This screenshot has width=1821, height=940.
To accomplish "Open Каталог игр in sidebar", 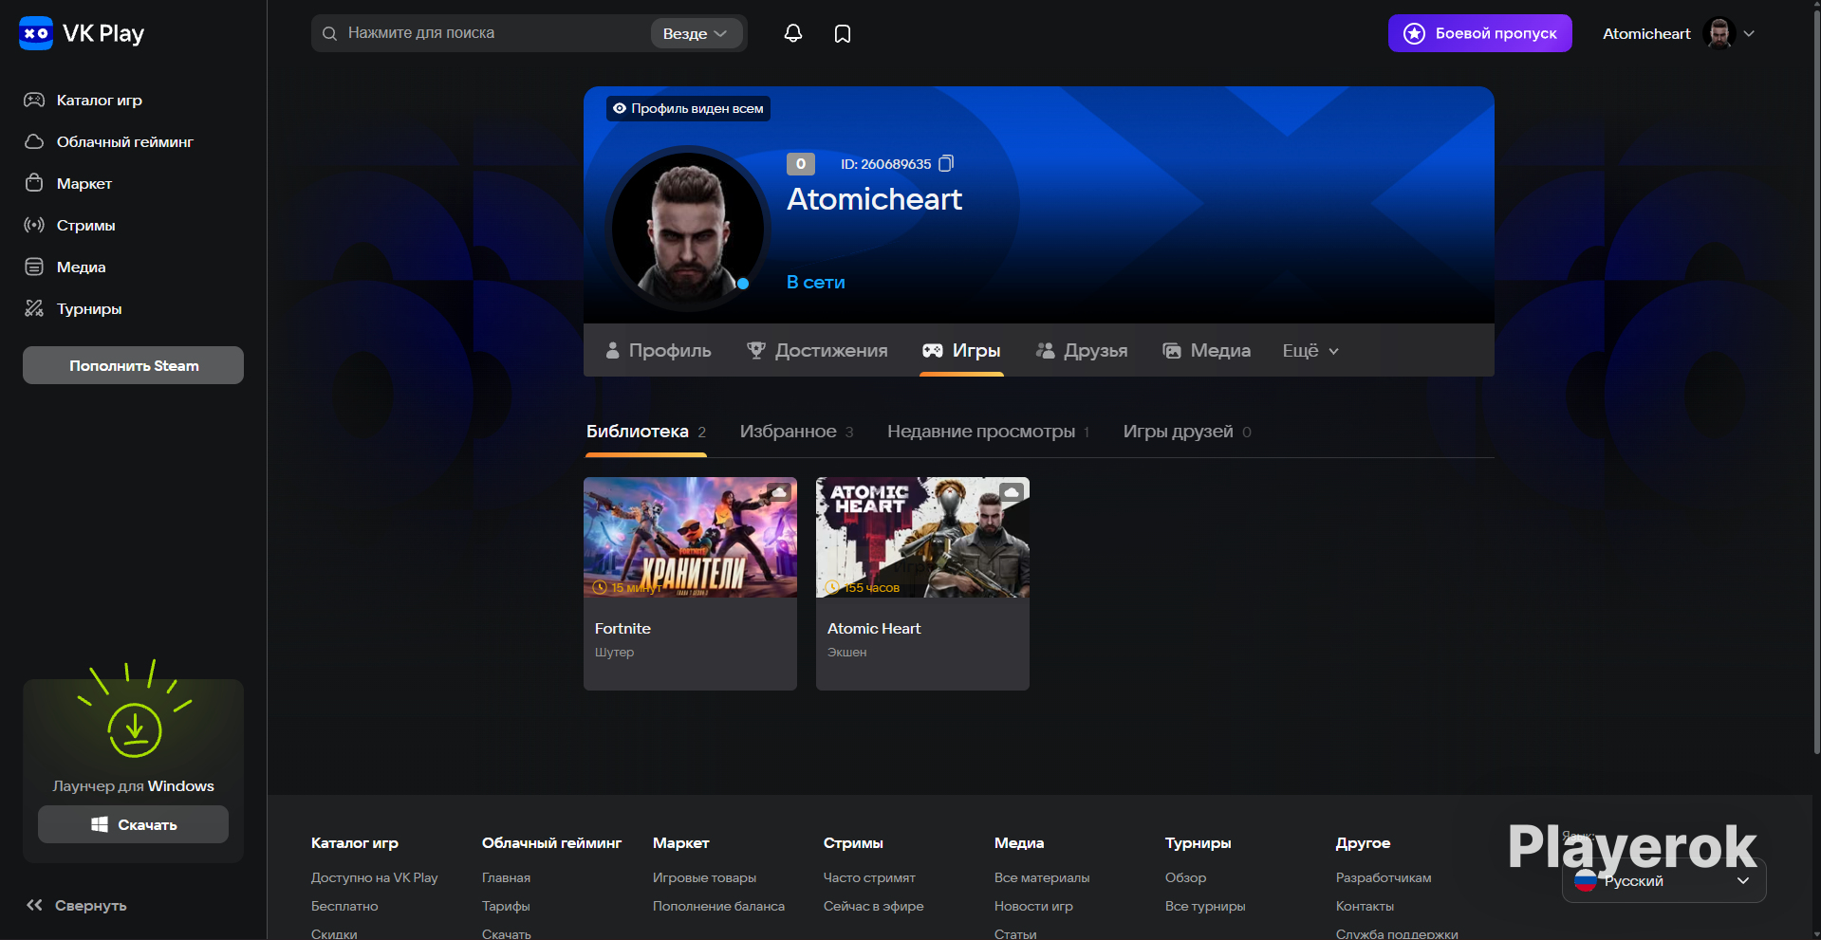I will (x=100, y=100).
